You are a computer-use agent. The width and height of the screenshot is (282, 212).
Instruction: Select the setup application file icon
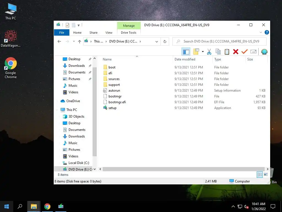[x=105, y=108]
